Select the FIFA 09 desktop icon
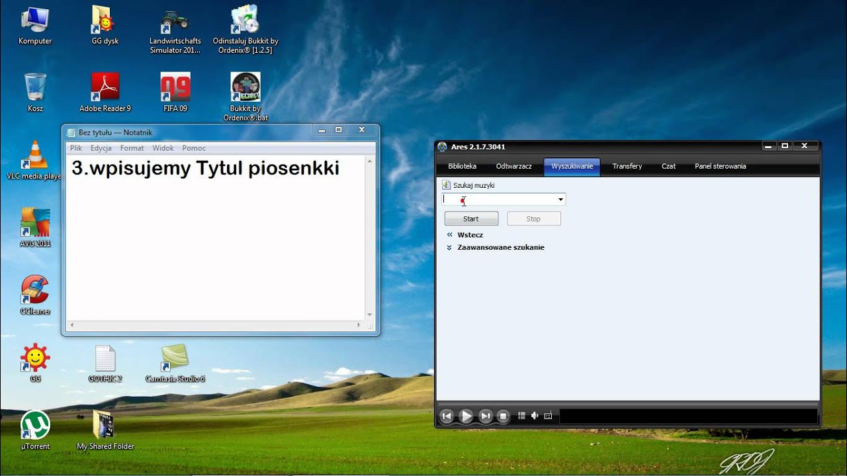Image resolution: width=847 pixels, height=476 pixels. (175, 93)
